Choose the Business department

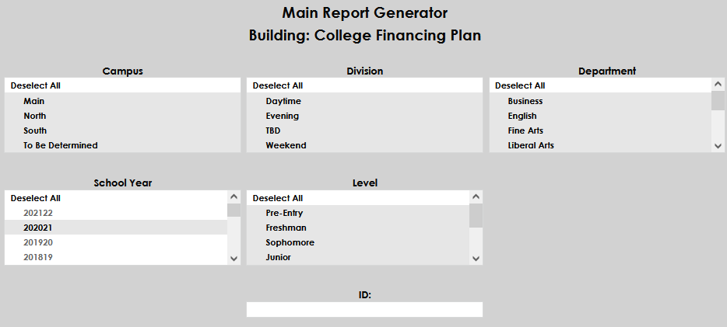tap(525, 101)
